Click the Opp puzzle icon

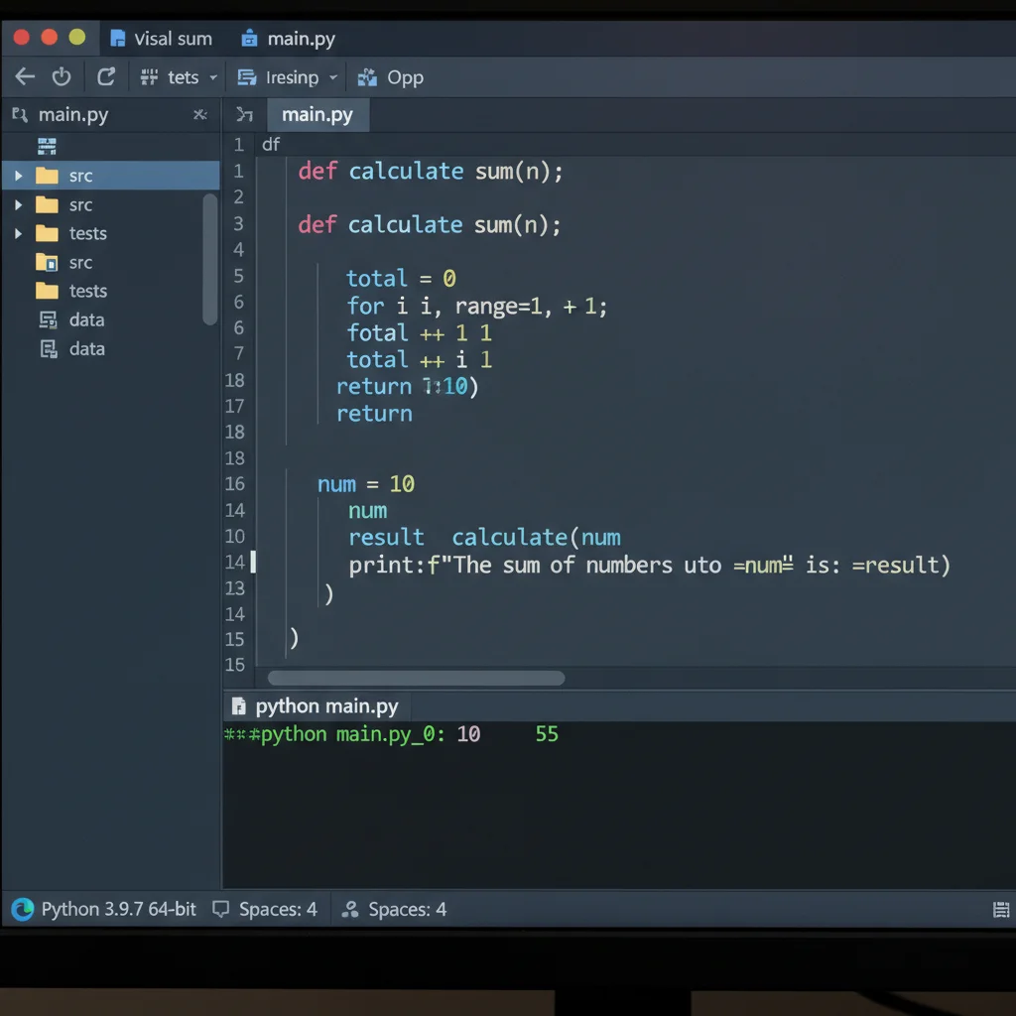point(367,77)
